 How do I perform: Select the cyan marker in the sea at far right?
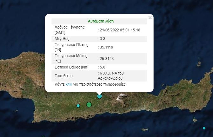coord(204,128)
